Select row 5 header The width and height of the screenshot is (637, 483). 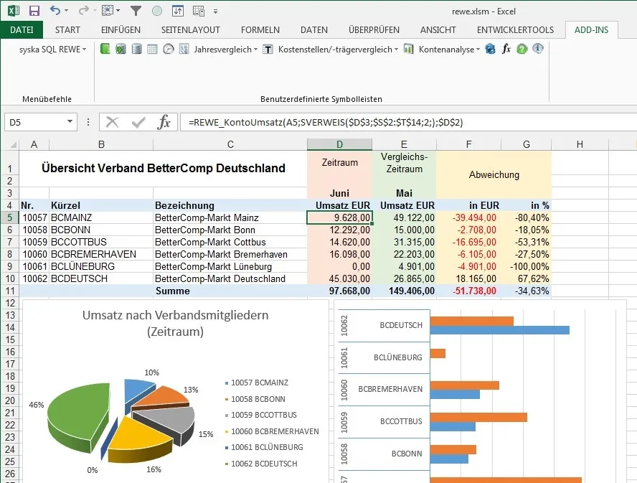point(10,217)
